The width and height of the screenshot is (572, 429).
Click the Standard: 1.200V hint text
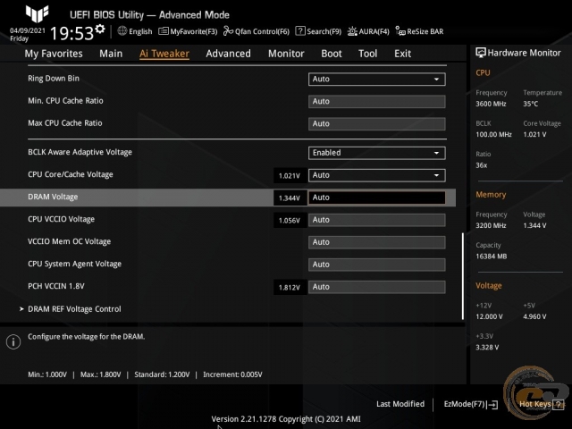pyautogui.click(x=162, y=374)
